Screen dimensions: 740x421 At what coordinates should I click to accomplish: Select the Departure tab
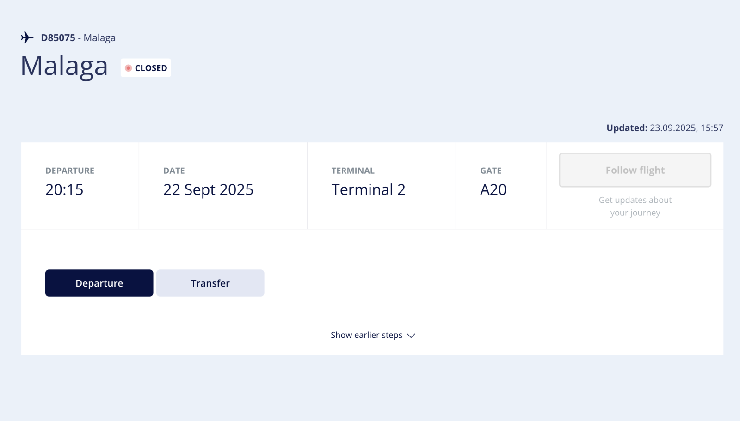pos(99,283)
